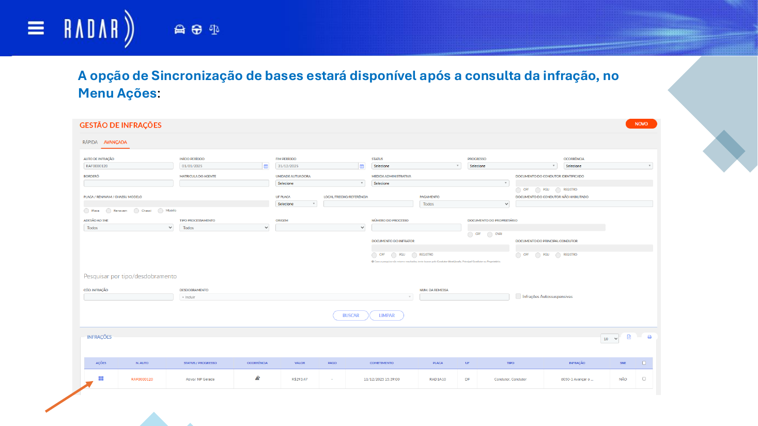Open the UF Placa dropdown
758x426 pixels.
pyautogui.click(x=296, y=204)
